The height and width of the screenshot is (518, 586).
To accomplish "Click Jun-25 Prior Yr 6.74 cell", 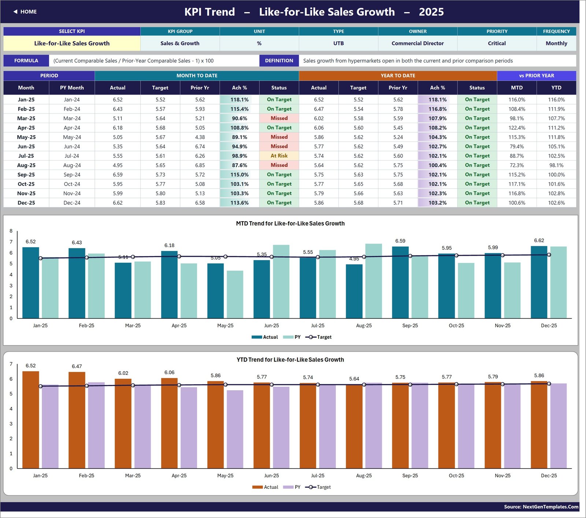I will point(200,147).
